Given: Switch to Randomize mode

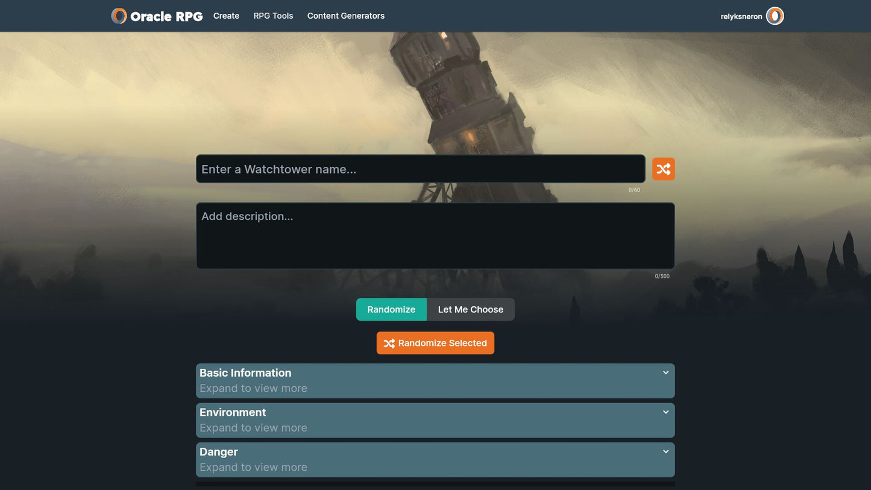Looking at the screenshot, I should (391, 309).
